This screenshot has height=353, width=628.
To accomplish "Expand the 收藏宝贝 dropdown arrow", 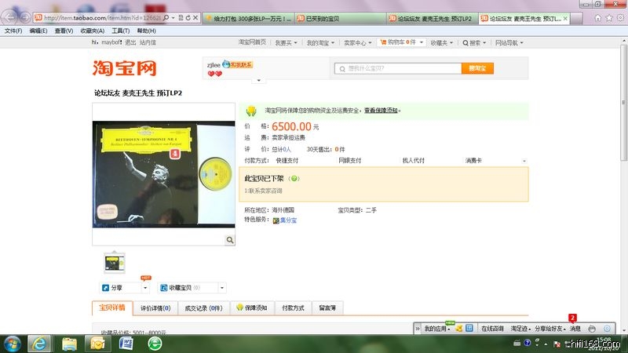I will tap(221, 288).
